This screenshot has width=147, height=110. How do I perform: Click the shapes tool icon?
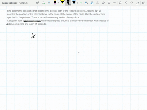(x=86, y=3)
